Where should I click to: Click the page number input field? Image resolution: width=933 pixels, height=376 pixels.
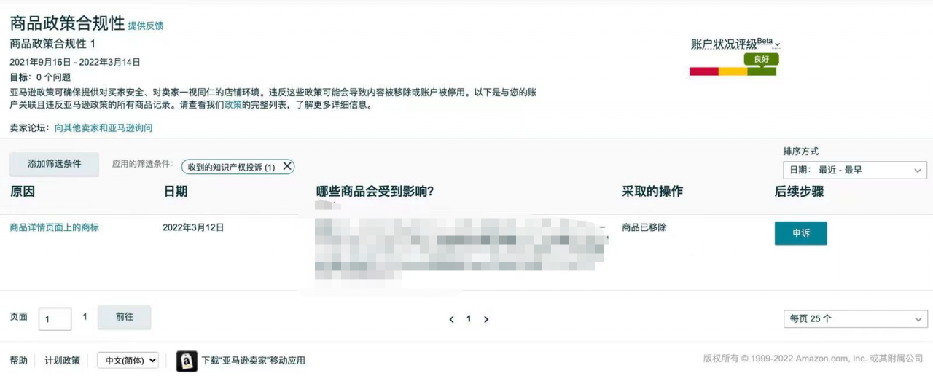55,319
